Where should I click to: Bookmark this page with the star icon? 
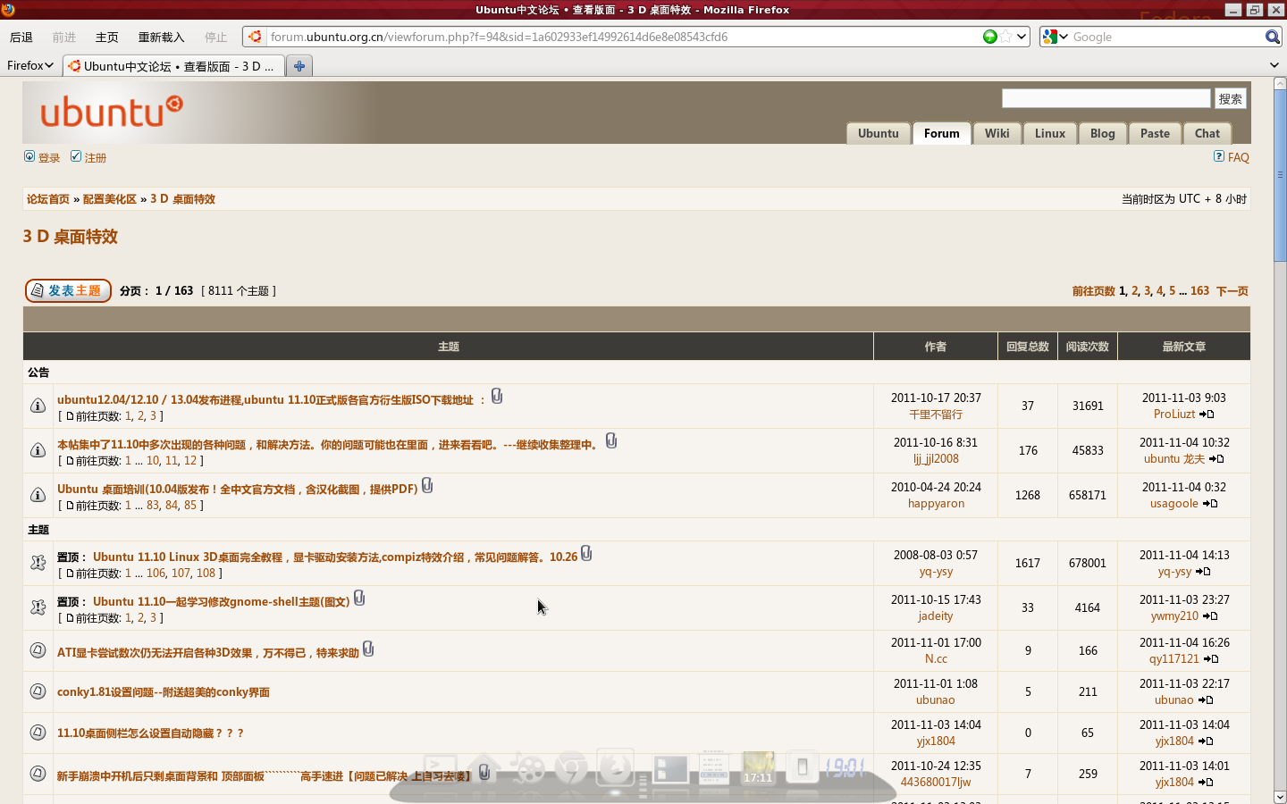tap(1006, 37)
